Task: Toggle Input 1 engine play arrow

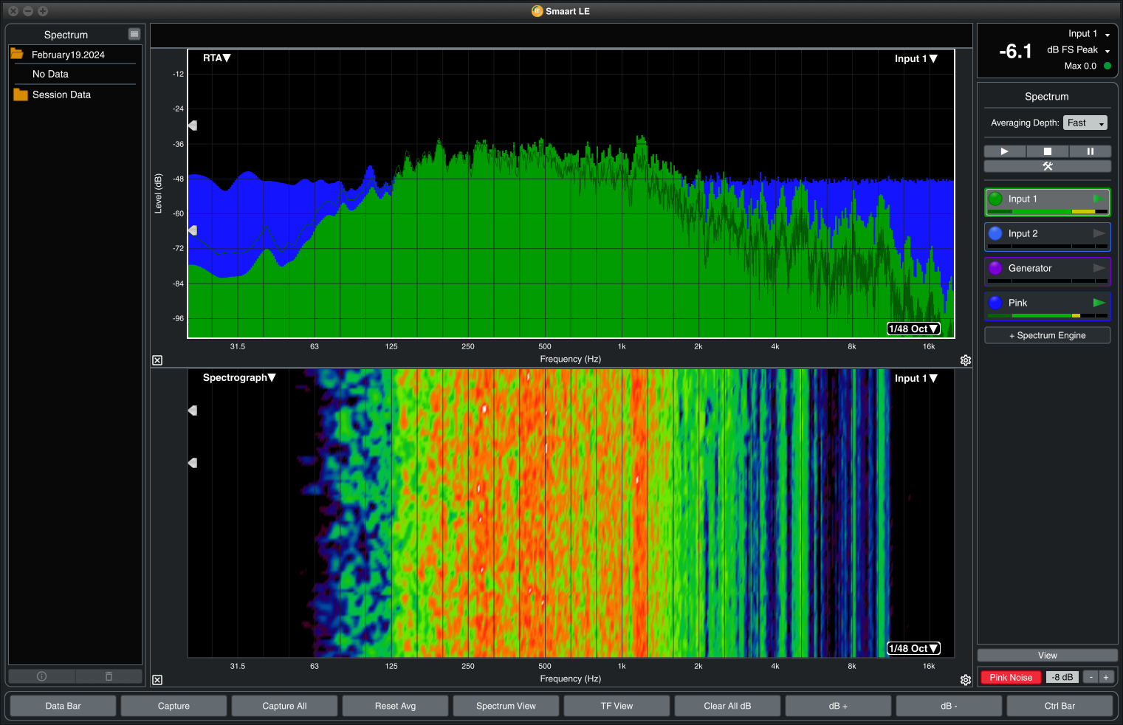Action: click(x=1099, y=199)
